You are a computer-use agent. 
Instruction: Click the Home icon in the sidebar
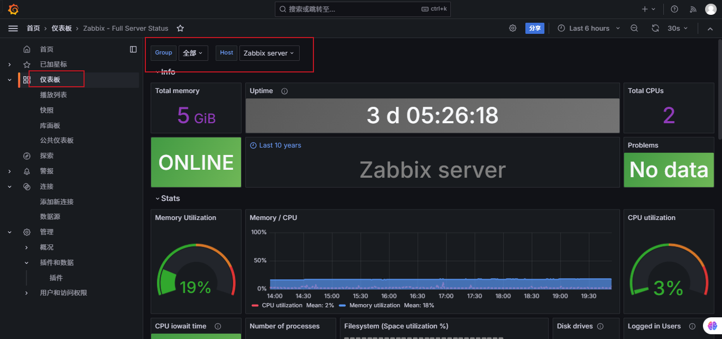27,49
